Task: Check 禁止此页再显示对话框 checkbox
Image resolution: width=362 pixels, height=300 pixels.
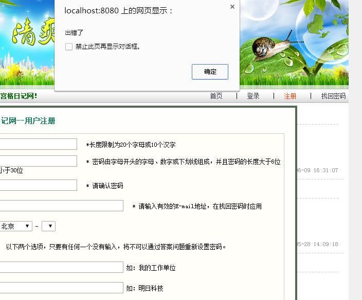Action: 69,47
